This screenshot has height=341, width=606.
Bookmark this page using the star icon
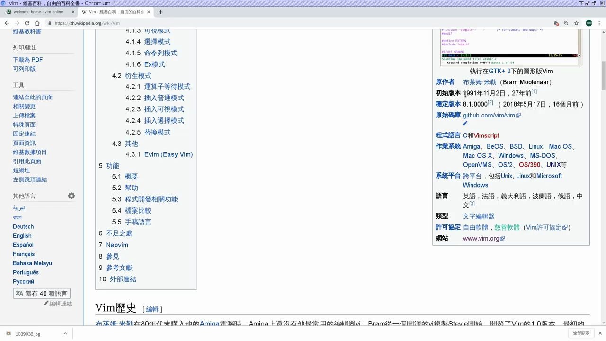(576, 23)
